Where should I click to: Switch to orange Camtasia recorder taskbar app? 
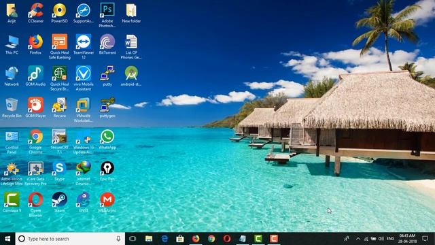tap(274, 239)
